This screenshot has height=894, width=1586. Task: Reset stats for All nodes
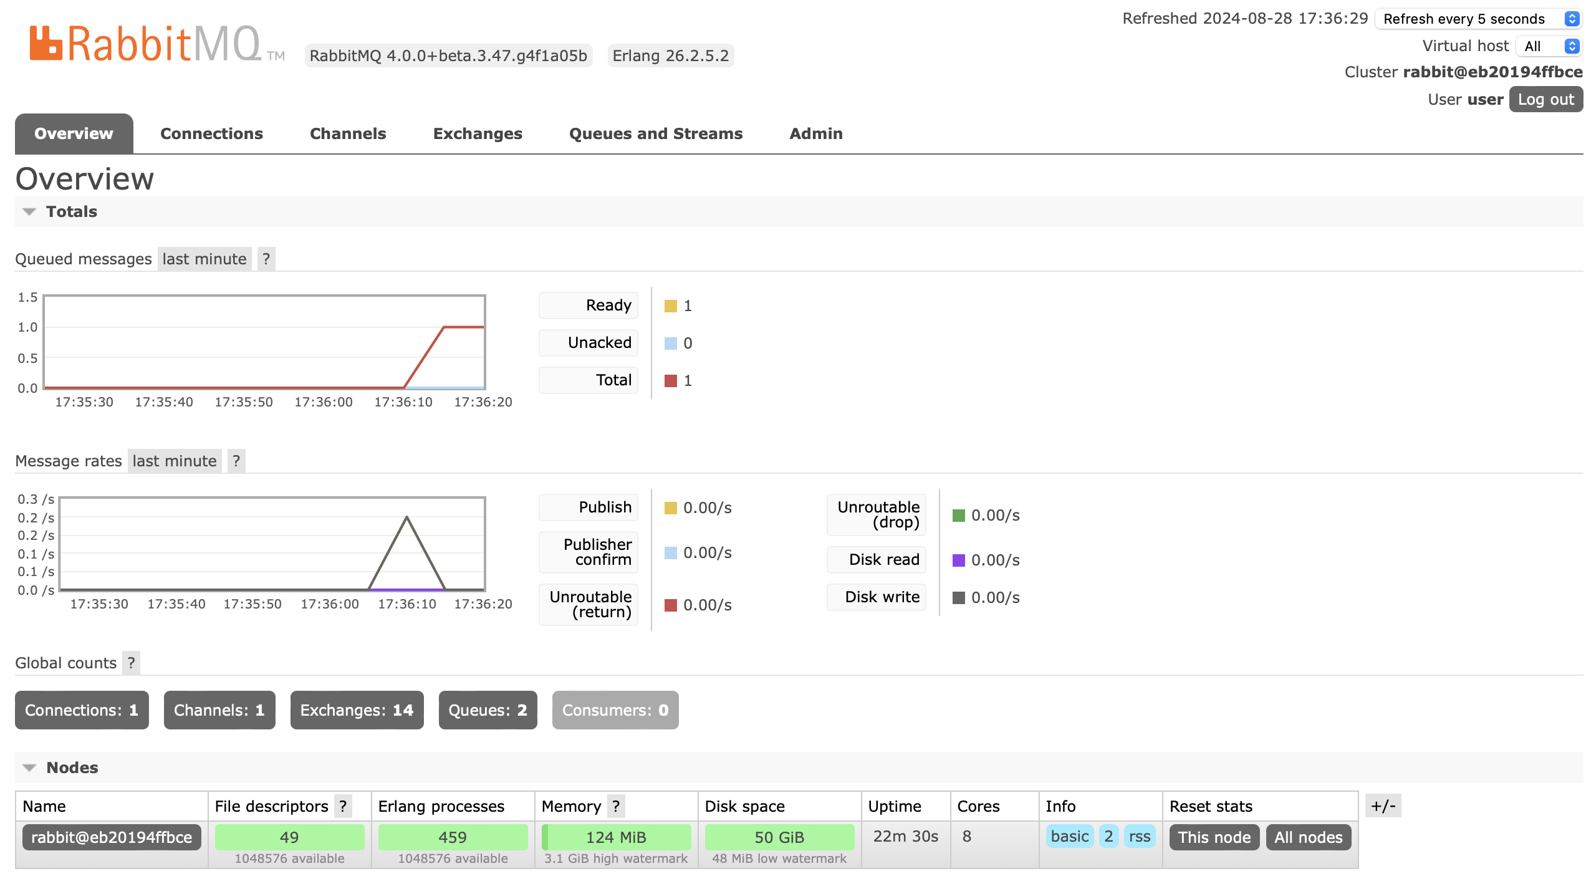(x=1309, y=837)
